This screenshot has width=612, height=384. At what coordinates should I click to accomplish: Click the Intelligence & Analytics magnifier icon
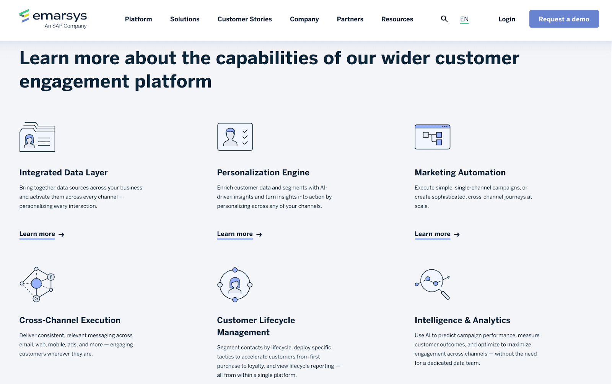pyautogui.click(x=432, y=284)
